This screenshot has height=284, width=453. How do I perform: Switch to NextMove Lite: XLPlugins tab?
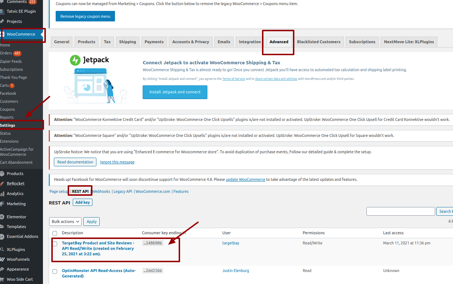click(409, 42)
